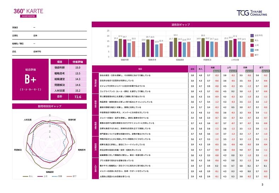Click the 同僚 blue swatch in the bar chart legend

[x=252, y=50]
